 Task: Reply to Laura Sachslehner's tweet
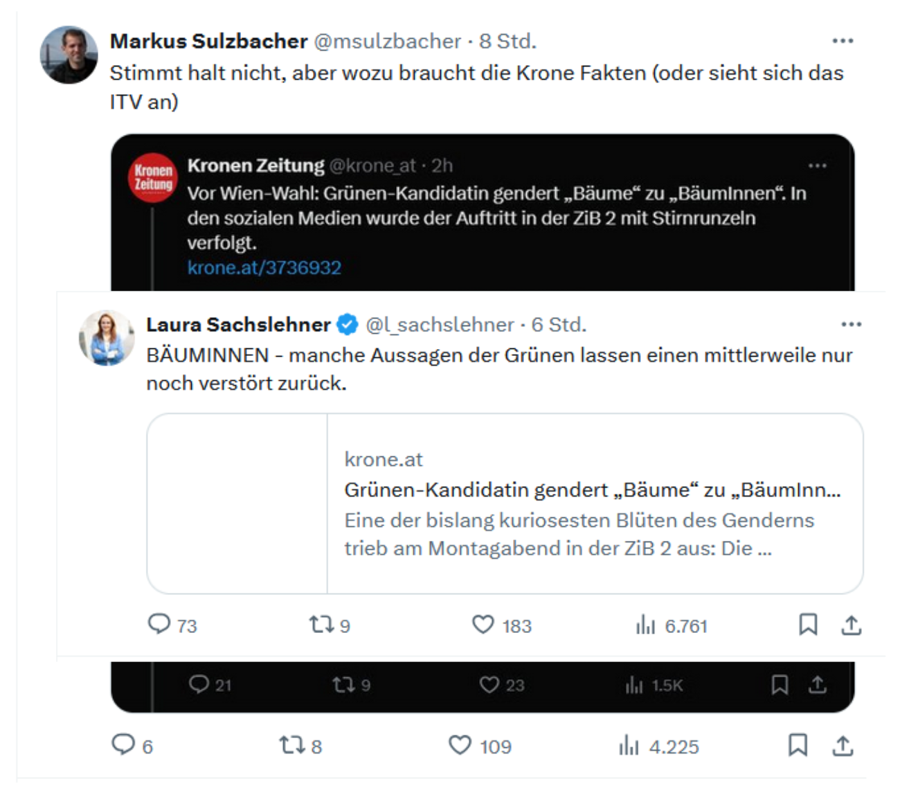point(159,625)
